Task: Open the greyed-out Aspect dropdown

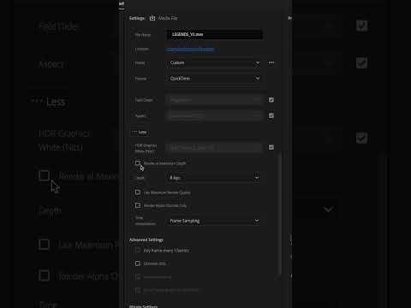Action: (214, 115)
